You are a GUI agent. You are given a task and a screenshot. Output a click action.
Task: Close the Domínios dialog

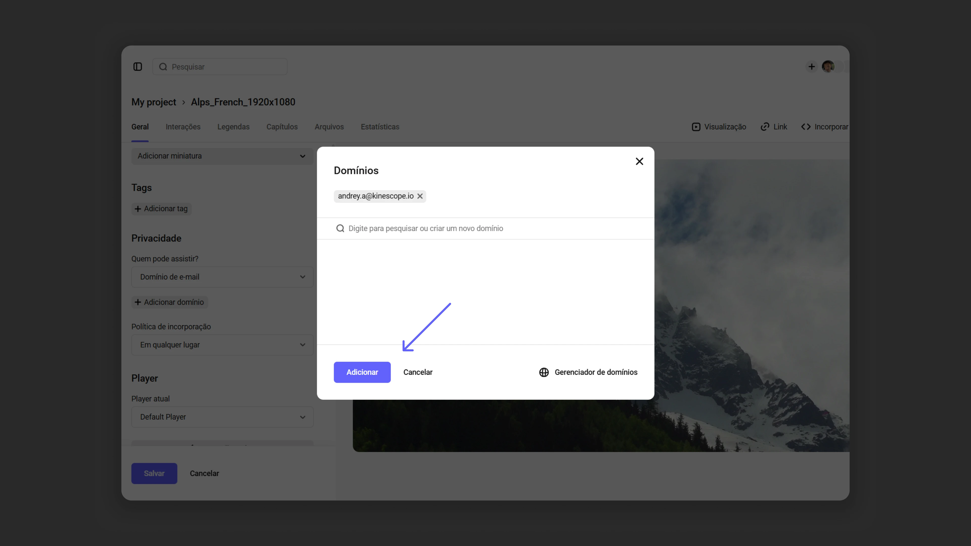(639, 161)
